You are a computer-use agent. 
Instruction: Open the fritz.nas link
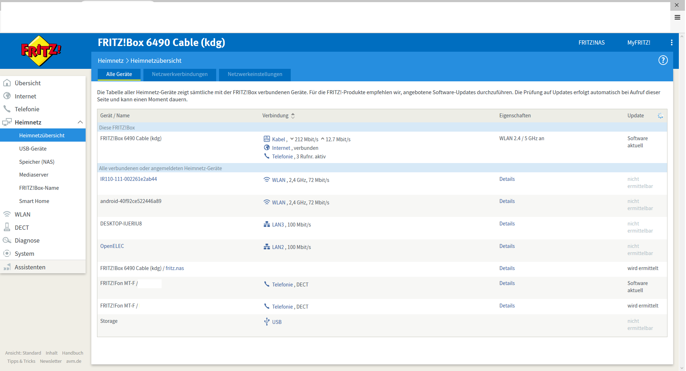(175, 268)
